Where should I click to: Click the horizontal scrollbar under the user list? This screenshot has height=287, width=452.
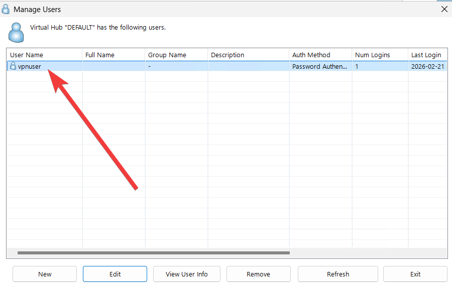(x=153, y=253)
